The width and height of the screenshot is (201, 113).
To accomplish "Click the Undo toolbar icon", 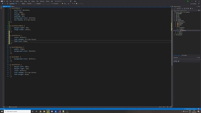I will tap(16, 3).
